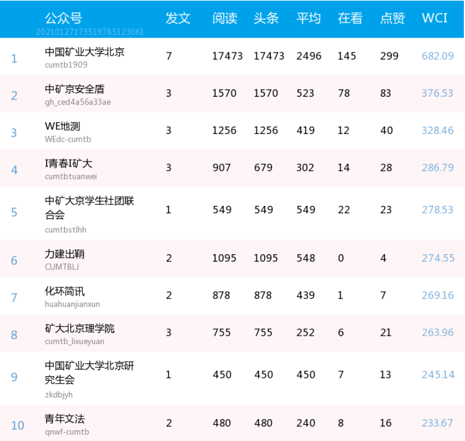
Task: Sort by the 发文 column header
Action: click(x=178, y=19)
